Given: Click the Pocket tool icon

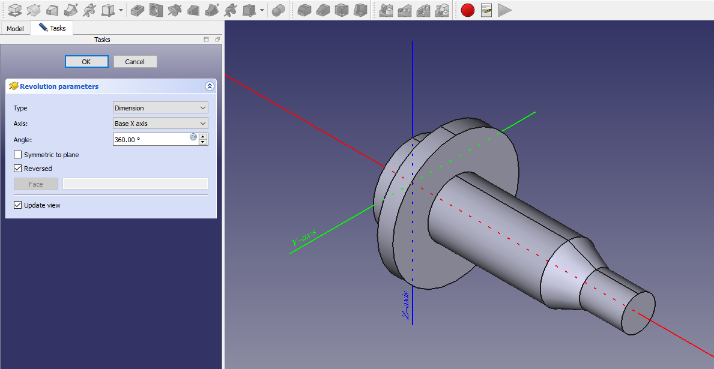Looking at the screenshot, I should [137, 10].
